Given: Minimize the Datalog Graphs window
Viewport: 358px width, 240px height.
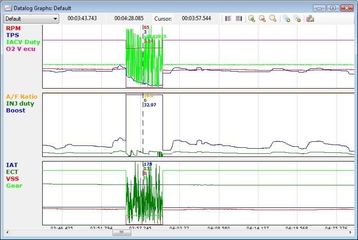Looking at the screenshot, I should coord(319,8).
